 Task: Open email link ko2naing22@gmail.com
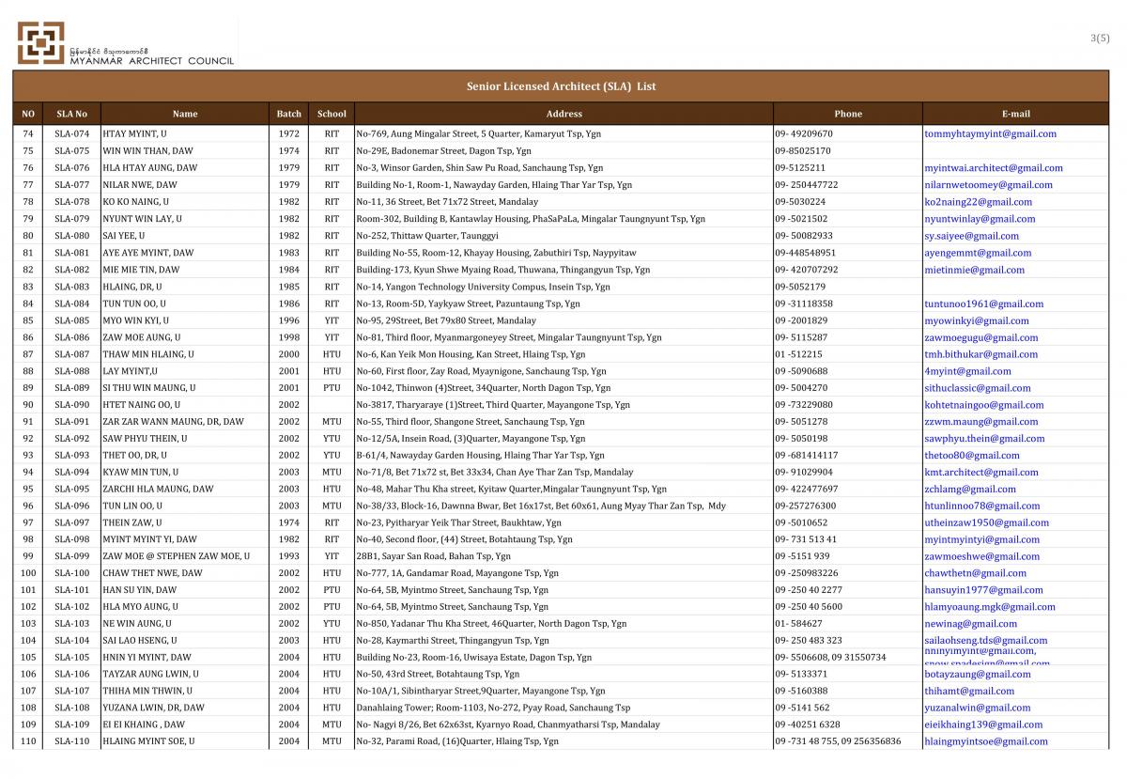[x=978, y=202]
